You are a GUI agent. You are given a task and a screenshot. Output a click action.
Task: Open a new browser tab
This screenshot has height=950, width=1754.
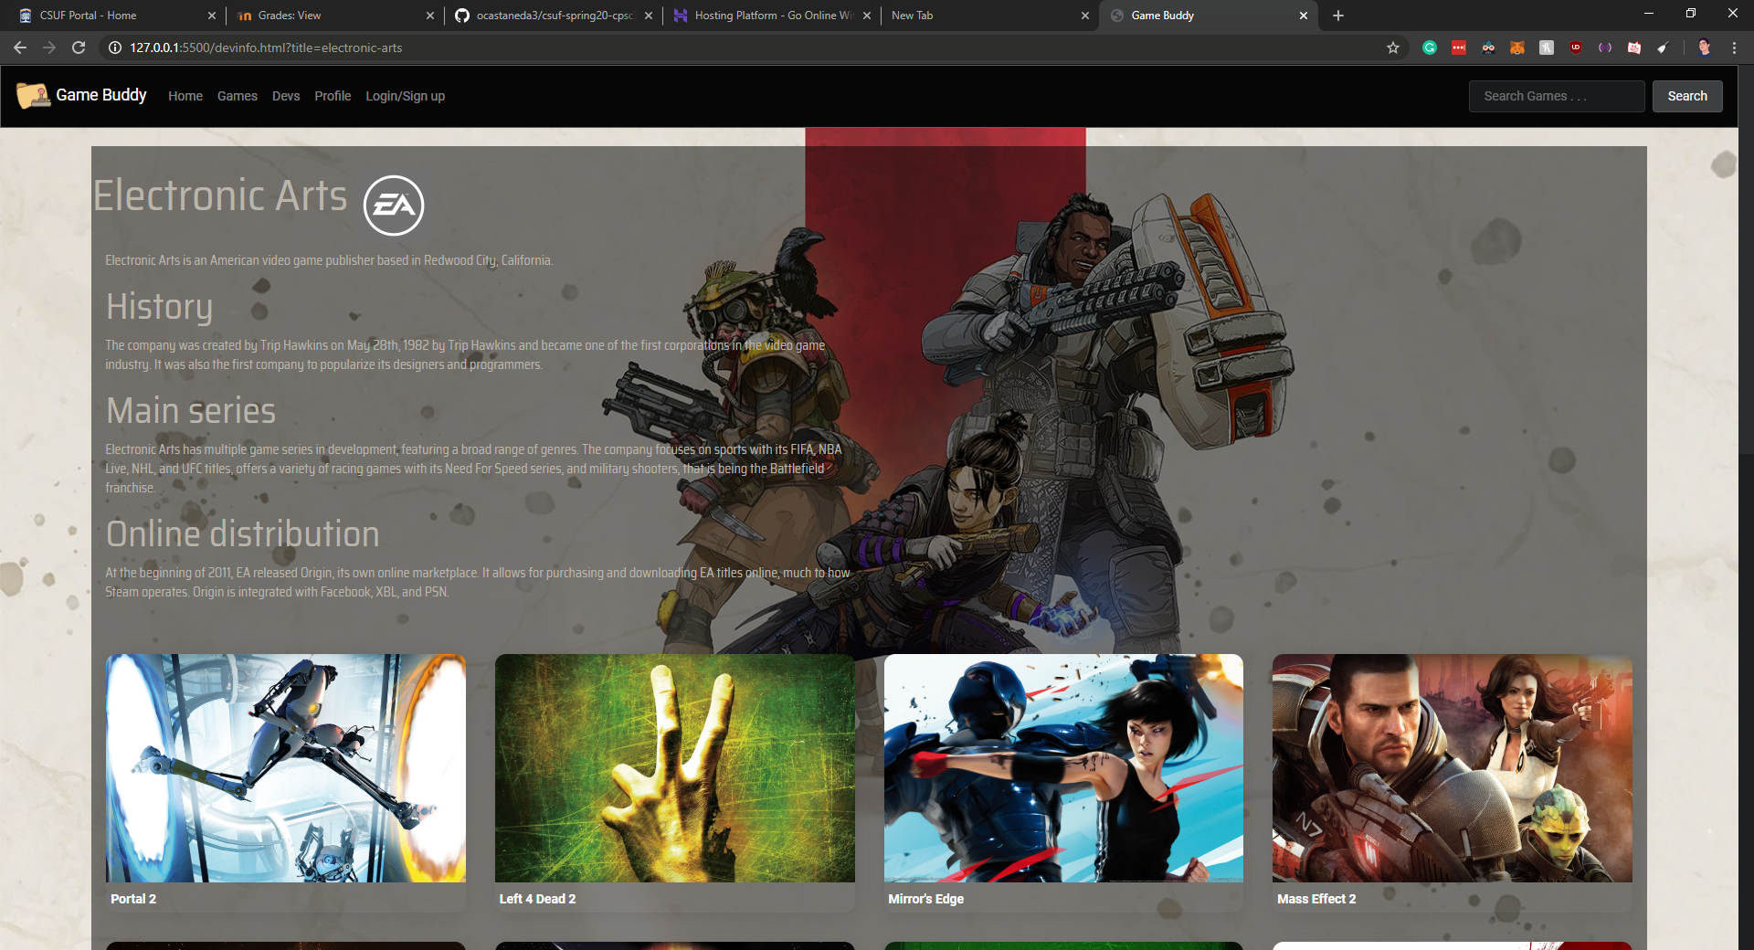click(1338, 16)
